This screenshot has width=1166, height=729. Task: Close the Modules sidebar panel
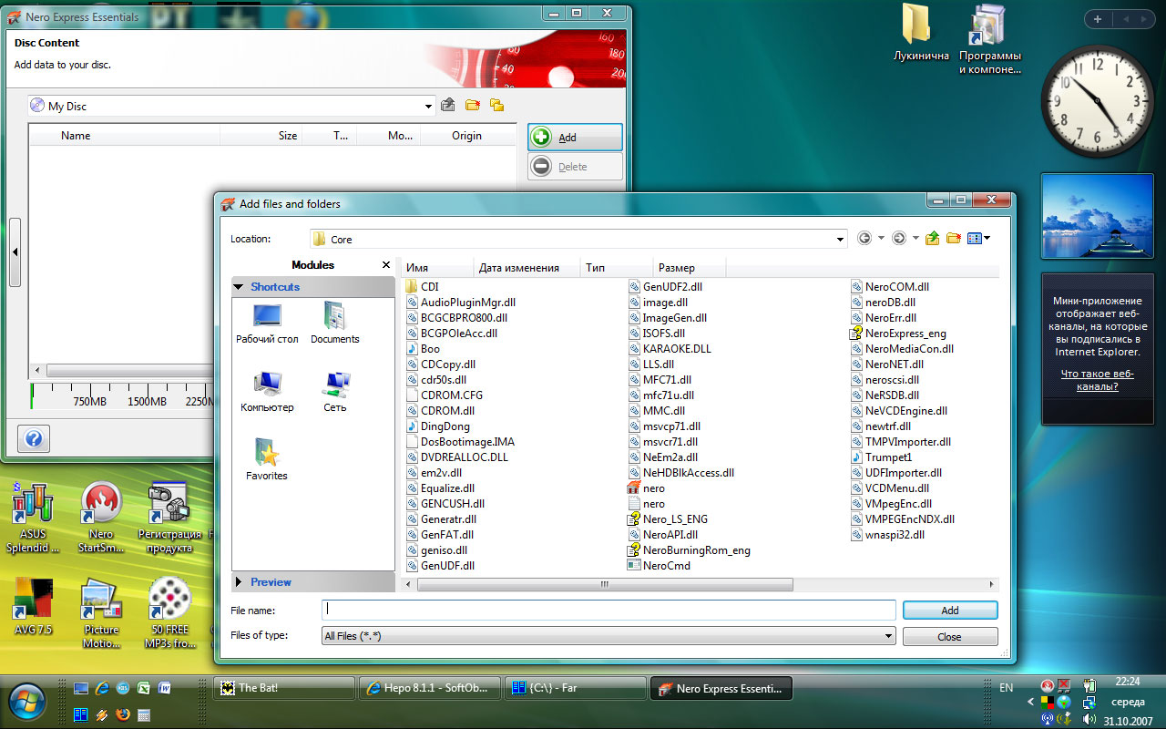386,265
